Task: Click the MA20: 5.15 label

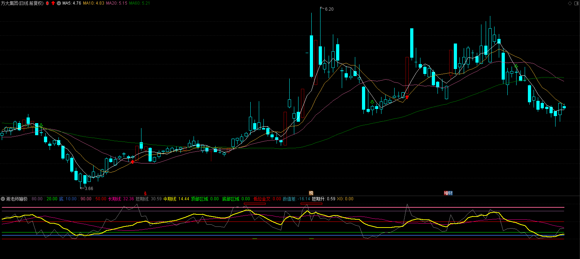Action: (117, 3)
